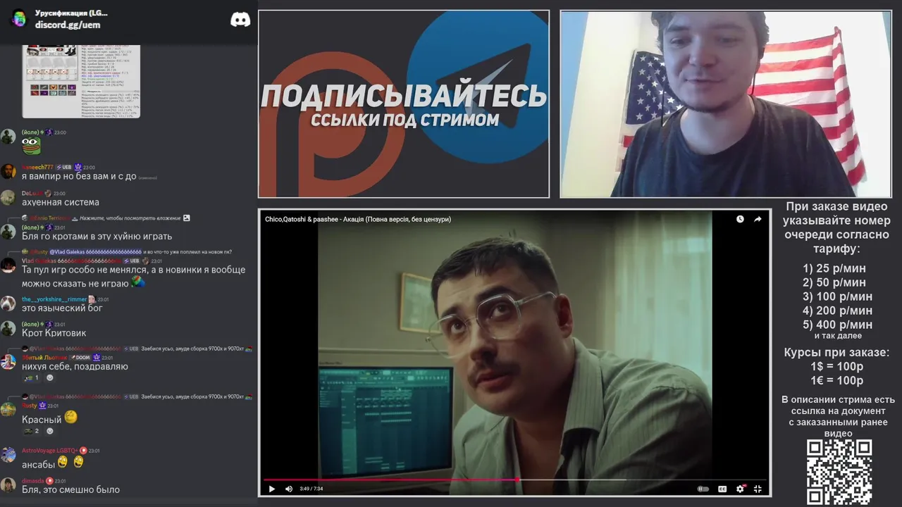Click thinking emoji after 'Красный'
Image resolution: width=902 pixels, height=507 pixels.
pyautogui.click(x=71, y=418)
